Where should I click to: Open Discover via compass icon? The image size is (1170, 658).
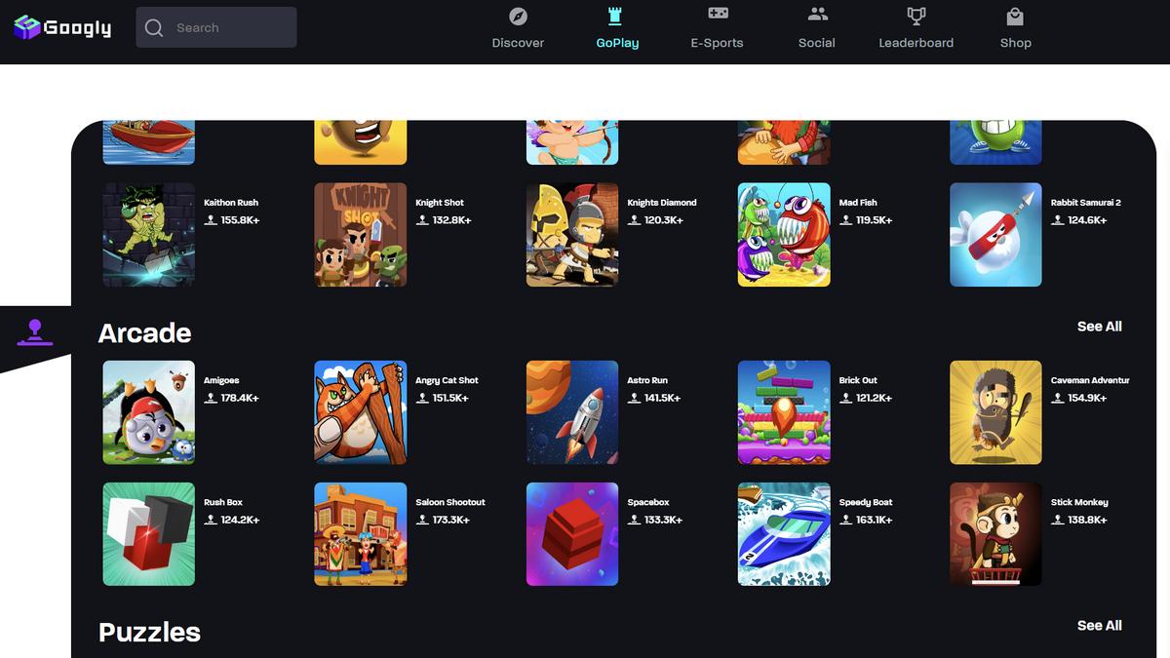tap(518, 16)
